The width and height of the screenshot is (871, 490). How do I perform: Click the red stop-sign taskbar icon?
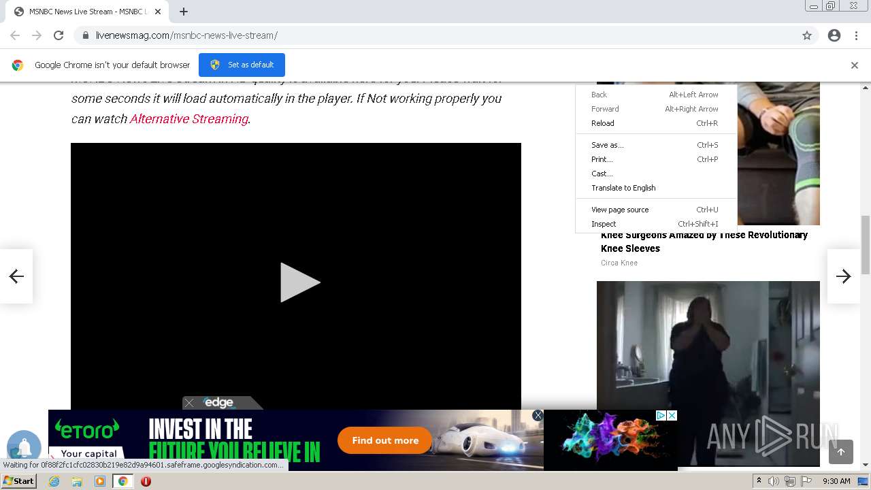pos(146,481)
